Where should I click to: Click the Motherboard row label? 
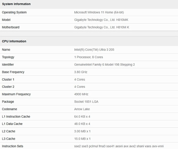pyautogui.click(x=11, y=27)
